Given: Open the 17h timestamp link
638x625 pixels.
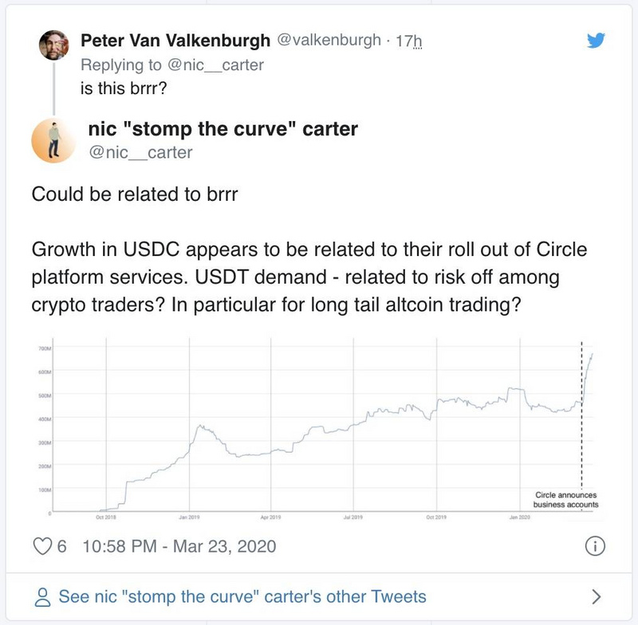Looking at the screenshot, I should click(x=408, y=41).
